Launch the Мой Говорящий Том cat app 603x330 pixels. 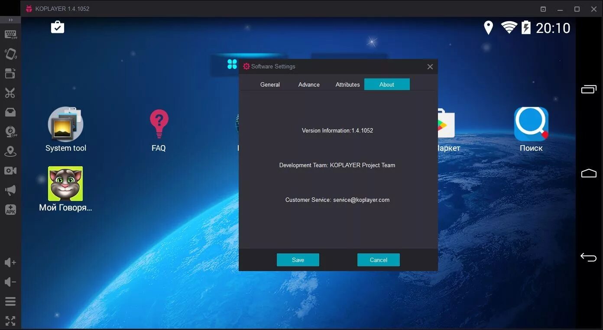pos(65,189)
